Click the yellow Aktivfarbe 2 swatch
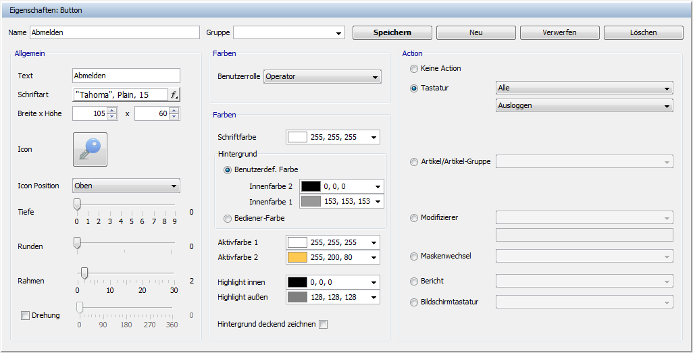The height and width of the screenshot is (353, 693). (x=297, y=257)
